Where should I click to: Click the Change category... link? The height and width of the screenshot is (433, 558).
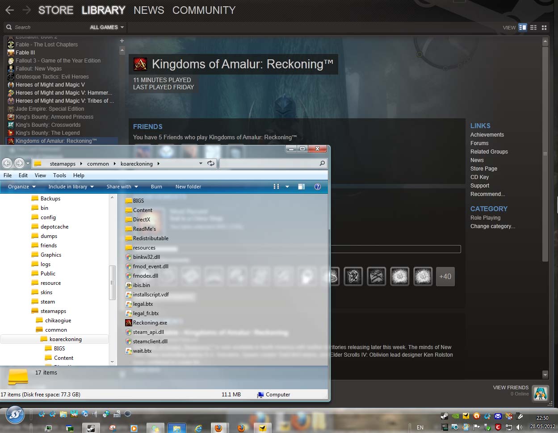[x=493, y=226]
